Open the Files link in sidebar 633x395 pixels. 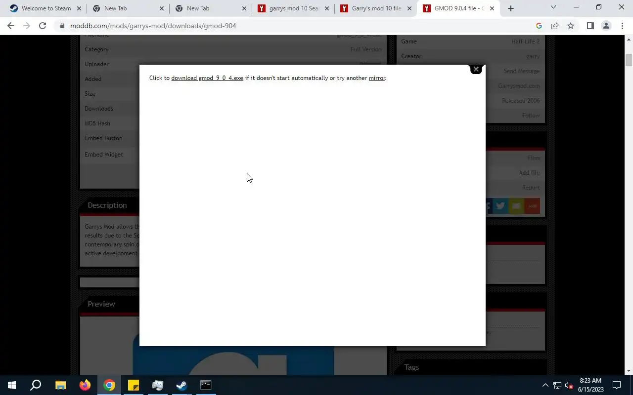point(534,158)
